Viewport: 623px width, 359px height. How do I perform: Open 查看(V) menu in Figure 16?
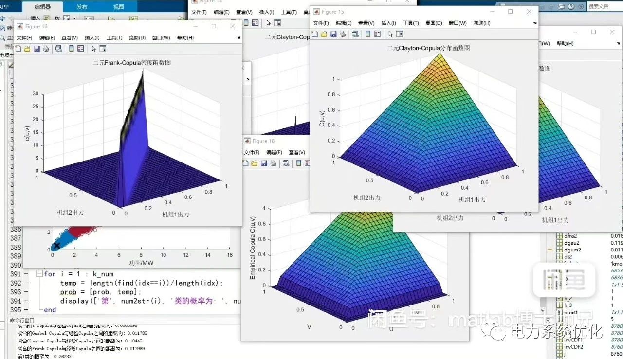click(70, 38)
